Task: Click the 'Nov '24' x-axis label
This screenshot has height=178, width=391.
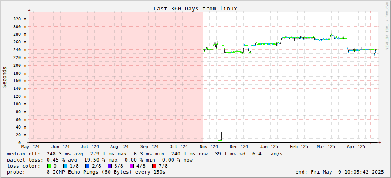Action: pyautogui.click(x=209, y=147)
